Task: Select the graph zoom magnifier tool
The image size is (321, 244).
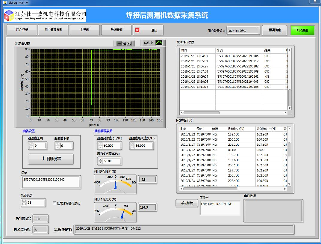Action: click(x=124, y=43)
